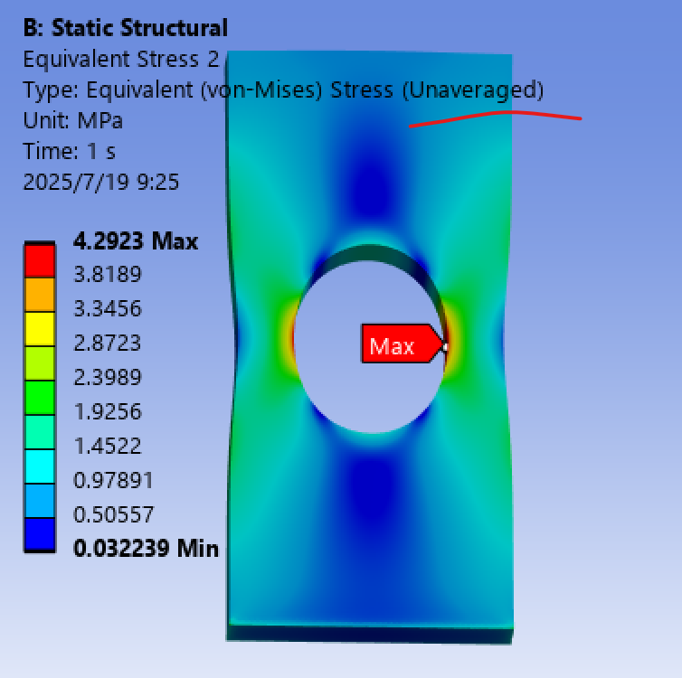Click the '2025/7/19 9:25' timestamp

click(x=101, y=182)
